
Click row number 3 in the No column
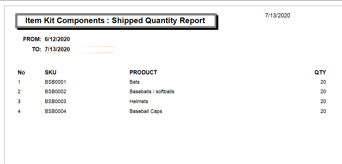click(19, 101)
